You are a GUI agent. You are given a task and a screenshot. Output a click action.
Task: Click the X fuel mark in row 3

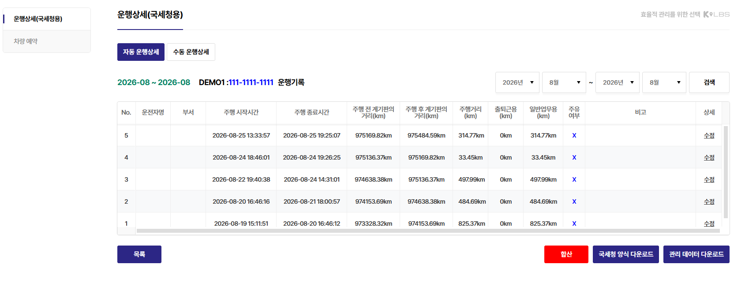574,179
